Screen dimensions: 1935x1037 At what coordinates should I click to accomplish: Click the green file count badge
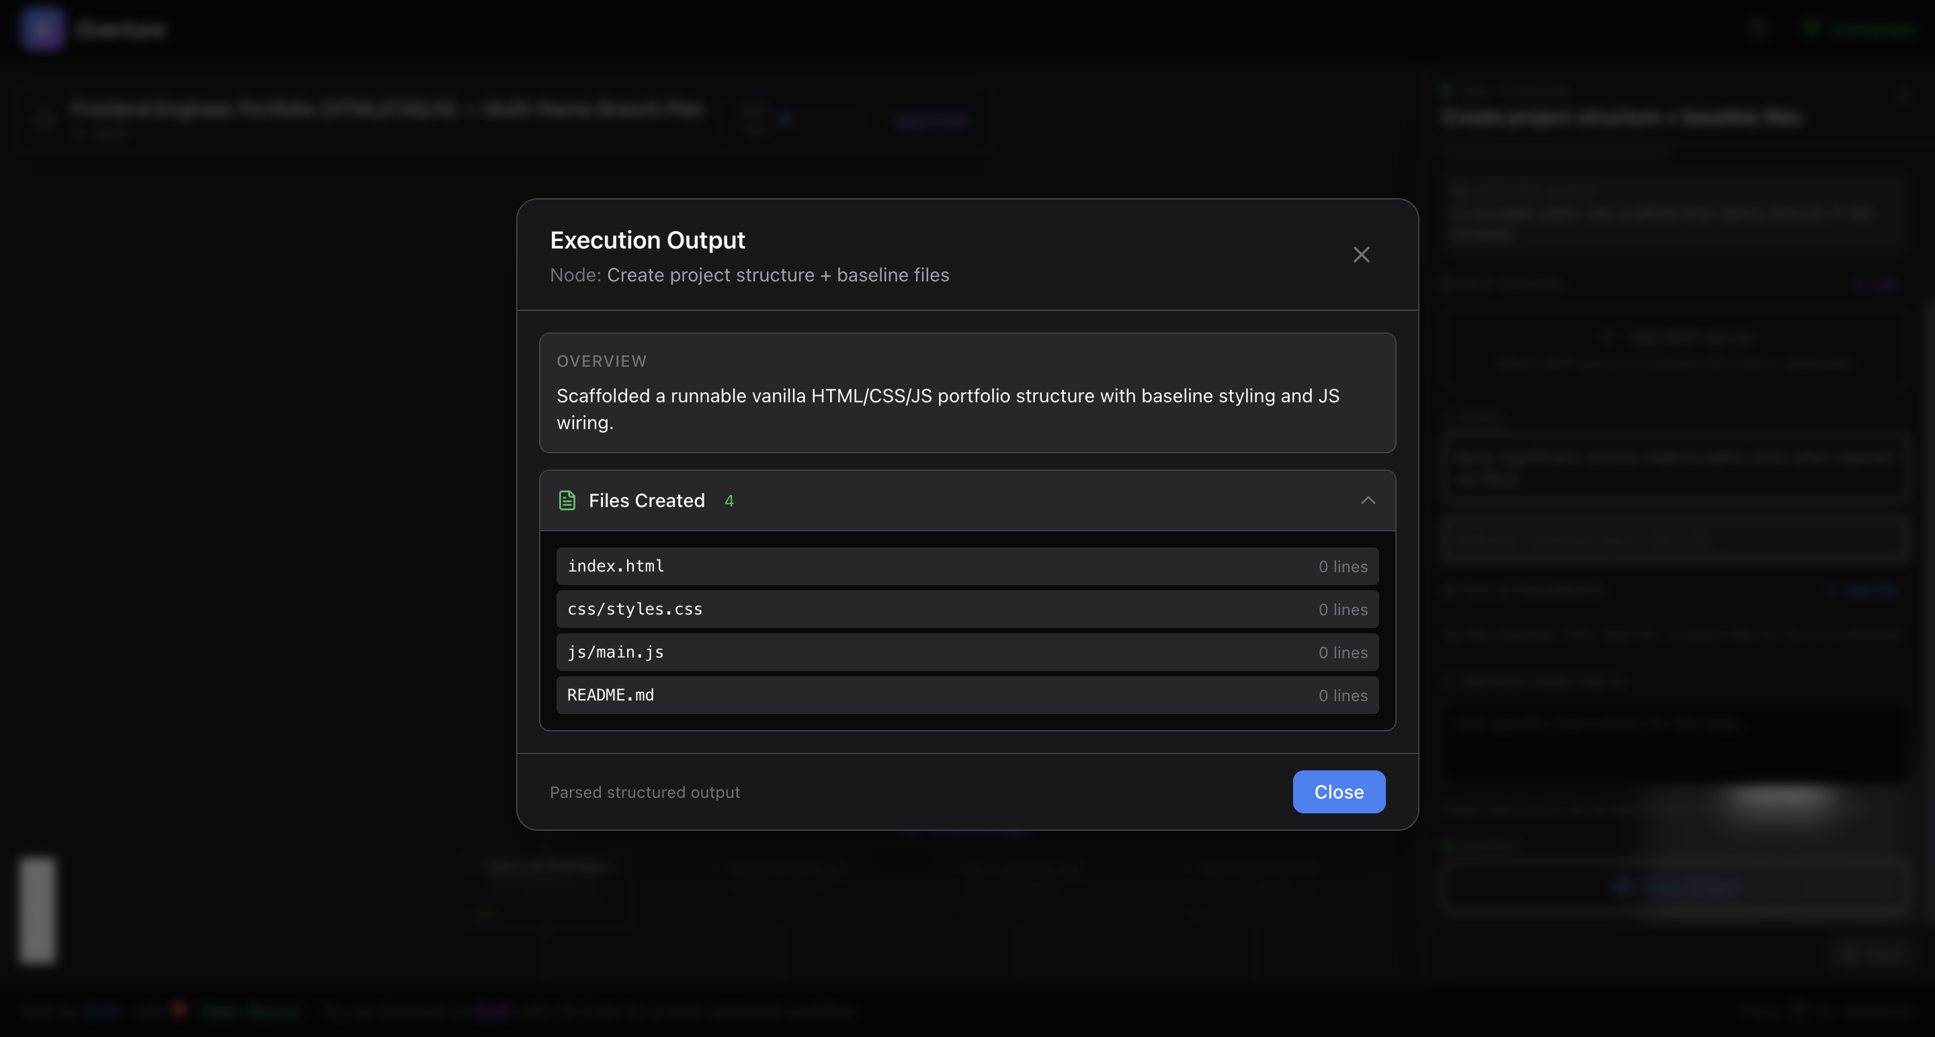(729, 501)
